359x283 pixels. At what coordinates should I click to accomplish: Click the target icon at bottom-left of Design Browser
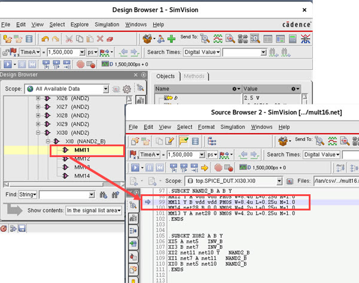coord(4,228)
